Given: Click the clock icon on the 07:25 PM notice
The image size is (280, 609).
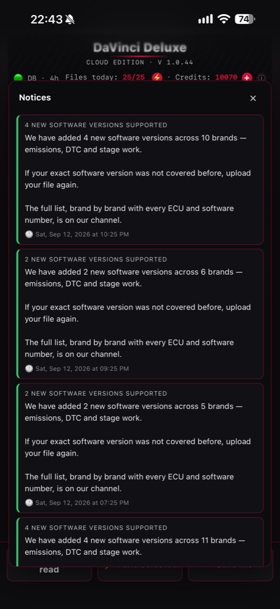Looking at the screenshot, I should [x=29, y=503].
